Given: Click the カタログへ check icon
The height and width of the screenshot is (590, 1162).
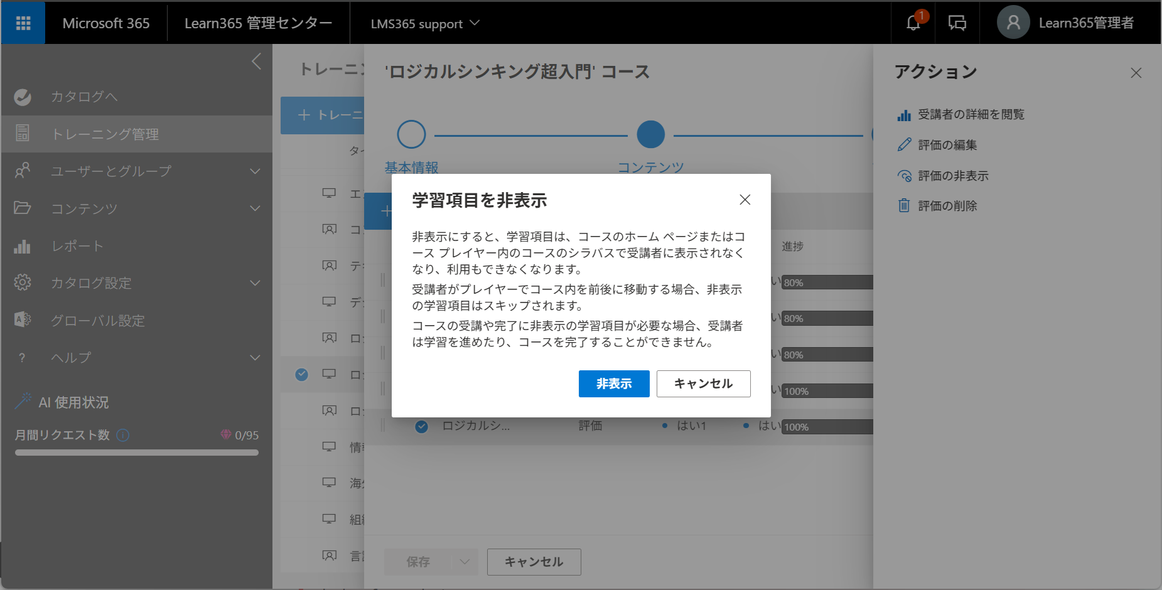Looking at the screenshot, I should (x=23, y=97).
